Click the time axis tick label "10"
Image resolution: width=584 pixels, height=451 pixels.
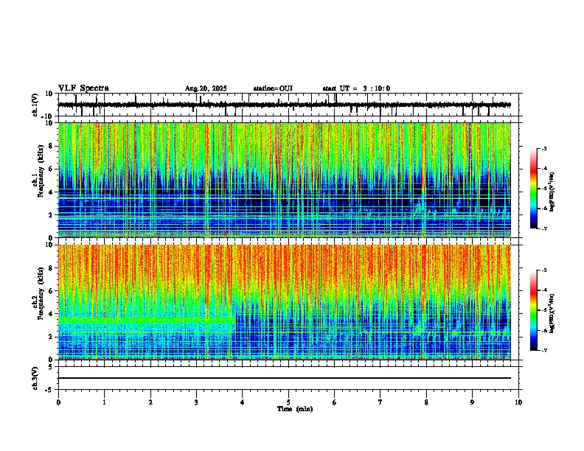[518, 402]
